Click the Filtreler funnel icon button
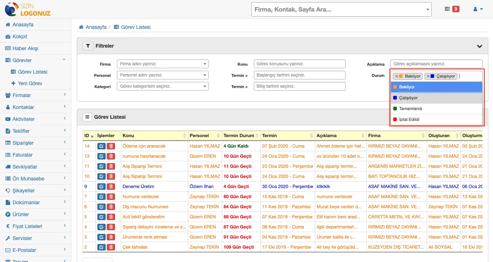The height and width of the screenshot is (262, 493). pyautogui.click(x=88, y=46)
